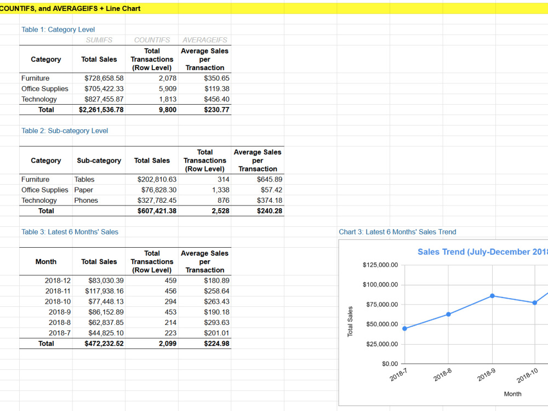Select Paper's Average Sales $57.42 cell

[270, 190]
